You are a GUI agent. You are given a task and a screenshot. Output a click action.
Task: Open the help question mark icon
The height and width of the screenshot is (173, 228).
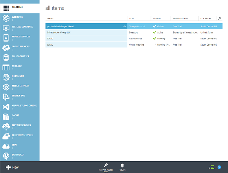pyautogui.click(x=219, y=167)
